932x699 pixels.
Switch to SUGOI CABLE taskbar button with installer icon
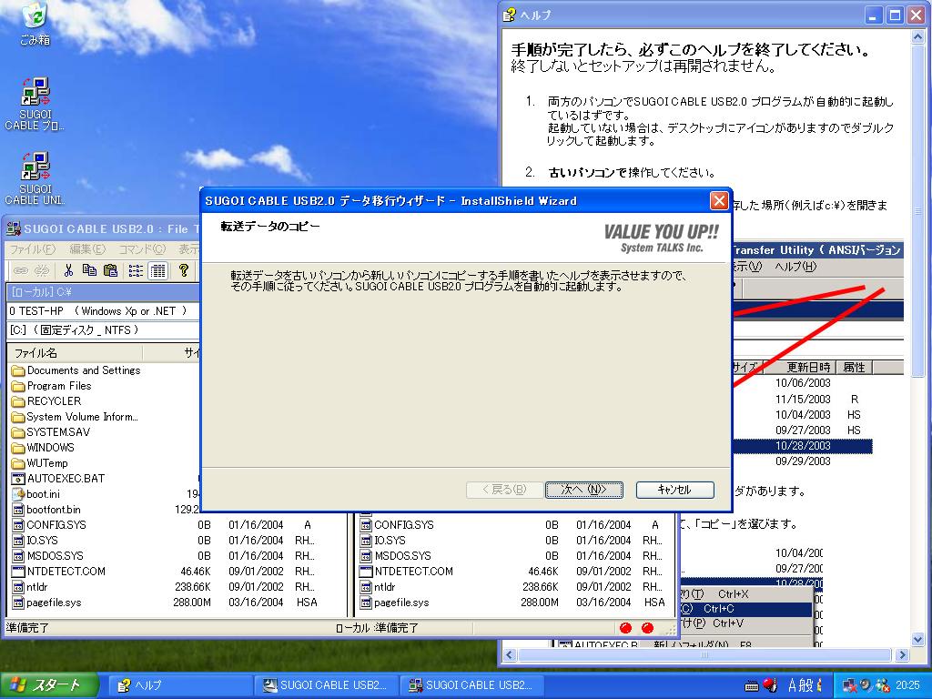(326, 685)
